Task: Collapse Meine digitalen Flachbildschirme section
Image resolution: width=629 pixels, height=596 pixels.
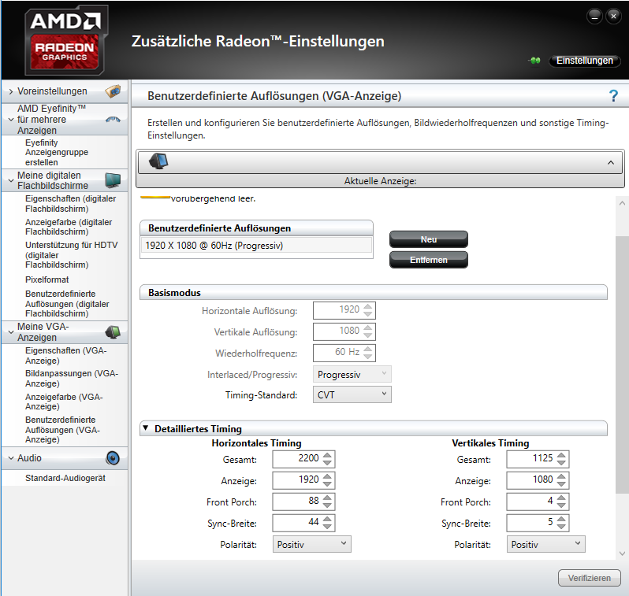Action: 11,181
